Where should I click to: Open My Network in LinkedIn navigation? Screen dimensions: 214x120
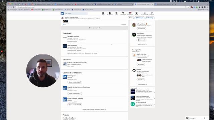110,13
